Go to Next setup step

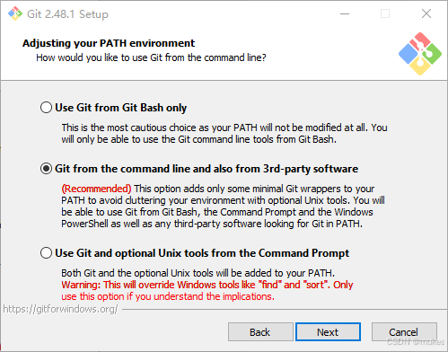tap(328, 332)
